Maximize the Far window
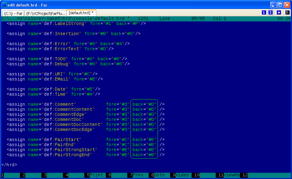 coord(280,5)
